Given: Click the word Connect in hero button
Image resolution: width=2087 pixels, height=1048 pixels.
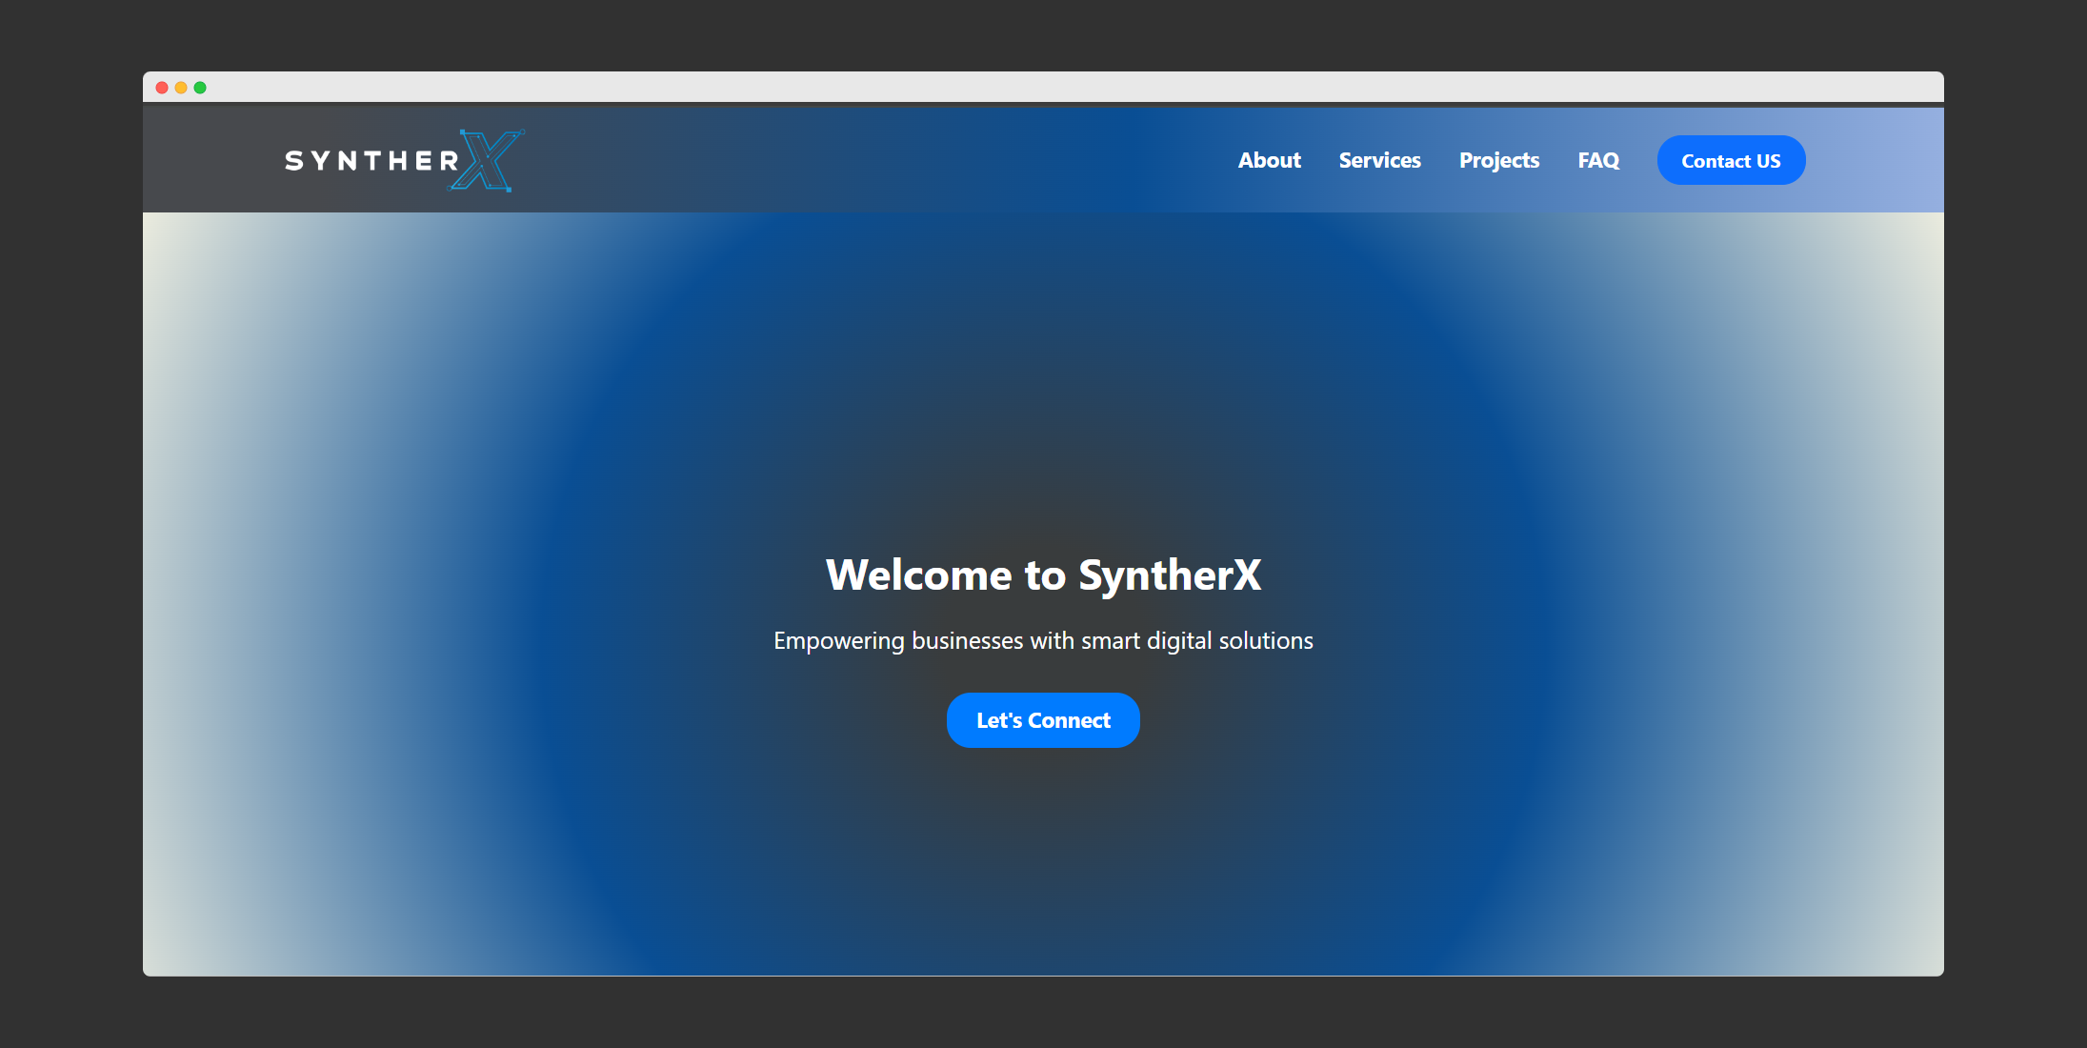Looking at the screenshot, I should pyautogui.click(x=1069, y=721).
